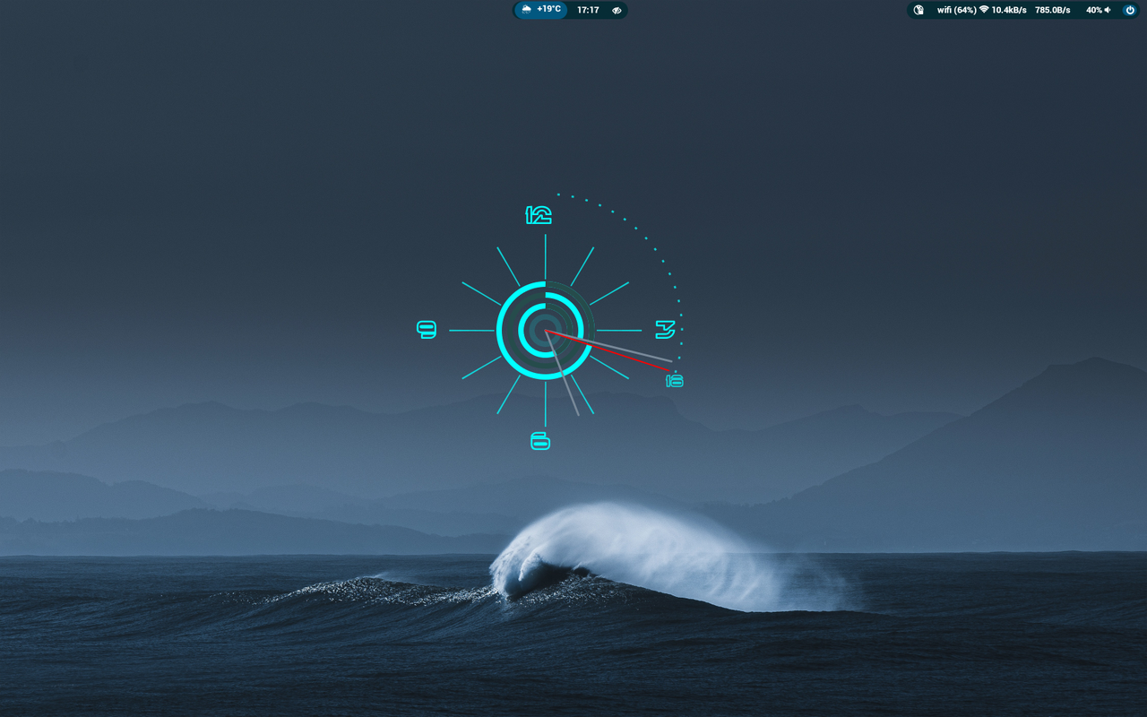The height and width of the screenshot is (717, 1147).
Task: Select the 785.0B/s upload speed
Action: tap(1053, 10)
